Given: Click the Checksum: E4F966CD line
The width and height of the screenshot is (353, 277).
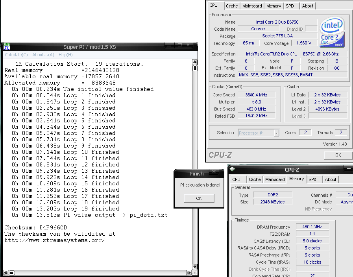Looking at the screenshot, I should [35, 227].
